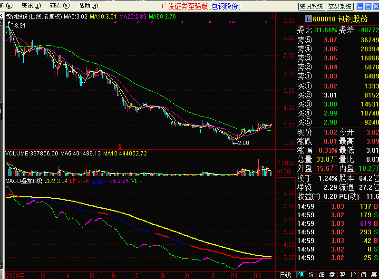The height and width of the screenshot is (280, 379).
Task: Click the R5:2.95 indicator value
Action: click(118, 181)
